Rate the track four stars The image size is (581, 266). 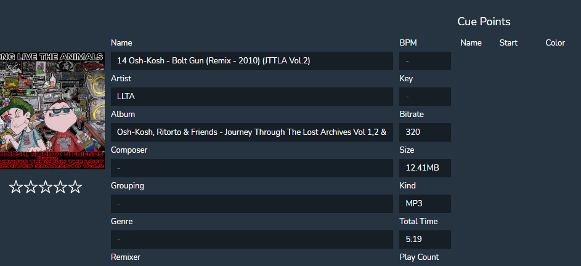click(x=60, y=187)
